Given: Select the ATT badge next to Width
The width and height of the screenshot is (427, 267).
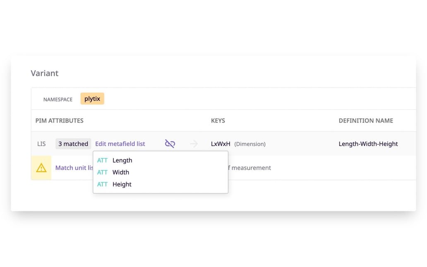Looking at the screenshot, I should click(102, 172).
